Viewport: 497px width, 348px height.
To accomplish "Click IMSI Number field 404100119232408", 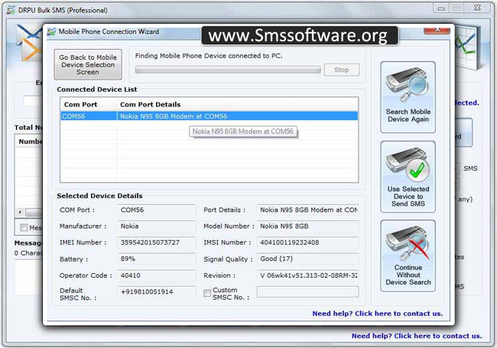I will (x=307, y=242).
